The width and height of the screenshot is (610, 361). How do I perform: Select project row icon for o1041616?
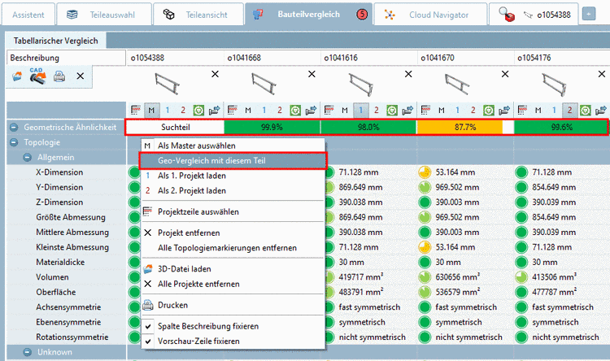[x=329, y=111]
